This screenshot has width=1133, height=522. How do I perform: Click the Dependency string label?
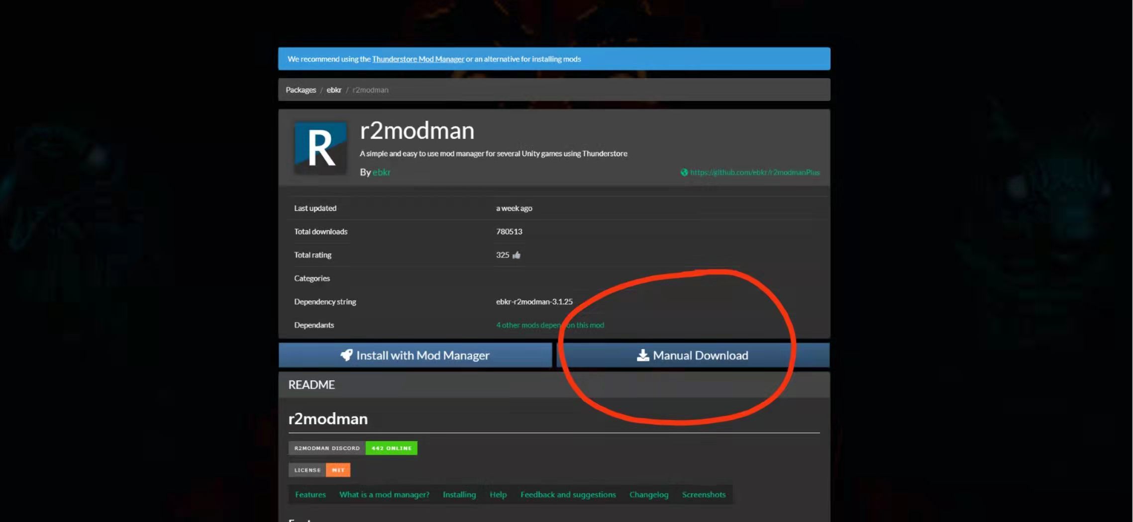pos(325,302)
